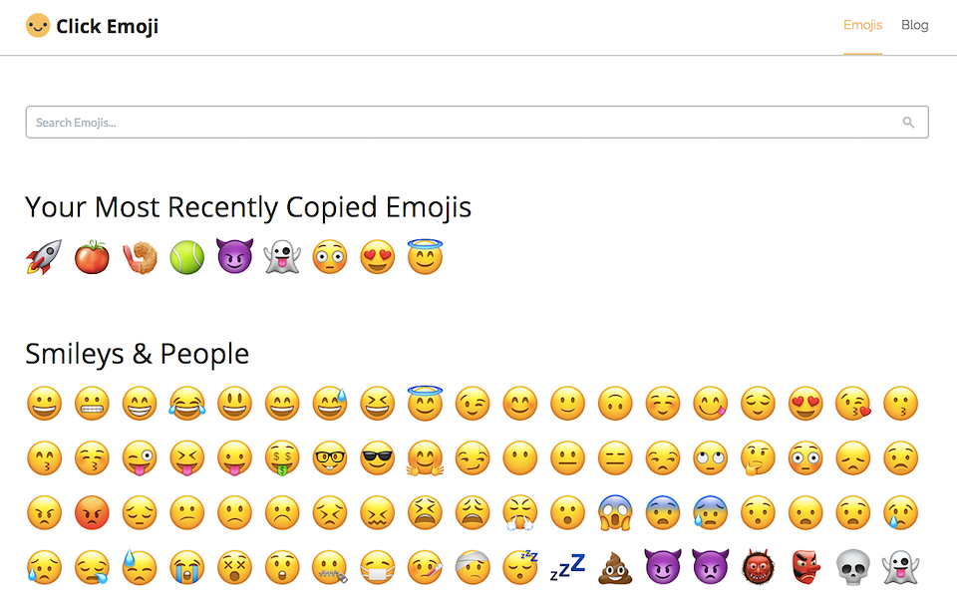Click the rocket emoji in recently copied
957x599 pixels.
click(x=44, y=257)
